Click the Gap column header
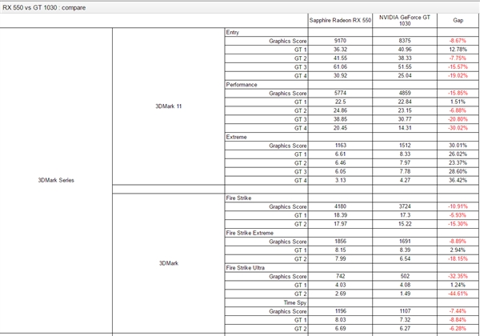The image size is (480, 336). pyautogui.click(x=458, y=20)
